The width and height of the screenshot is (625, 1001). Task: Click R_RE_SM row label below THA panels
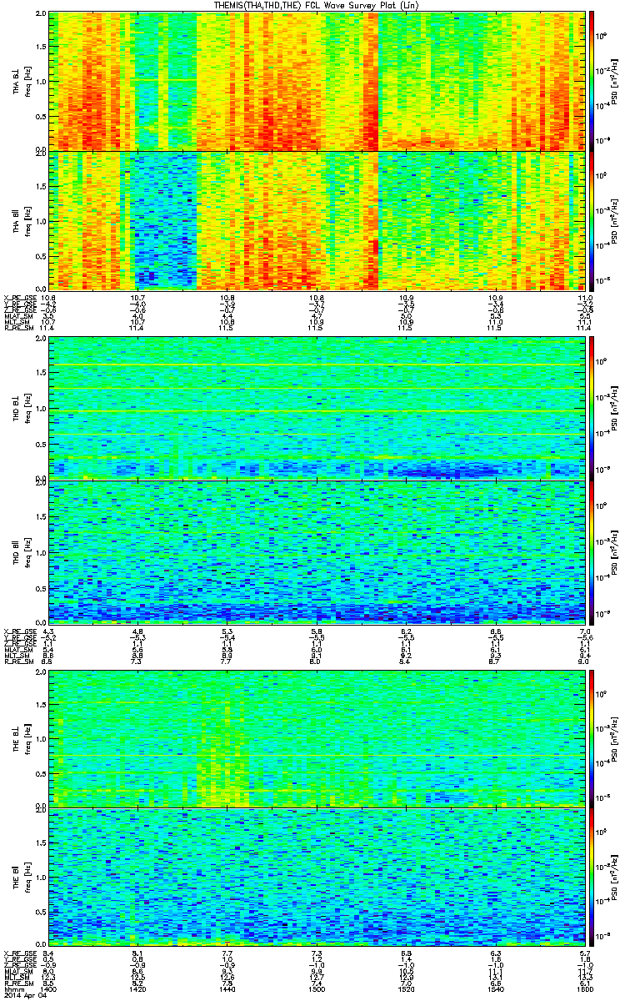[17, 329]
